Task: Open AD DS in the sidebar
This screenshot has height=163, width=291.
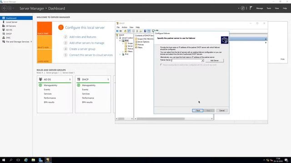Action: [x=9, y=30]
